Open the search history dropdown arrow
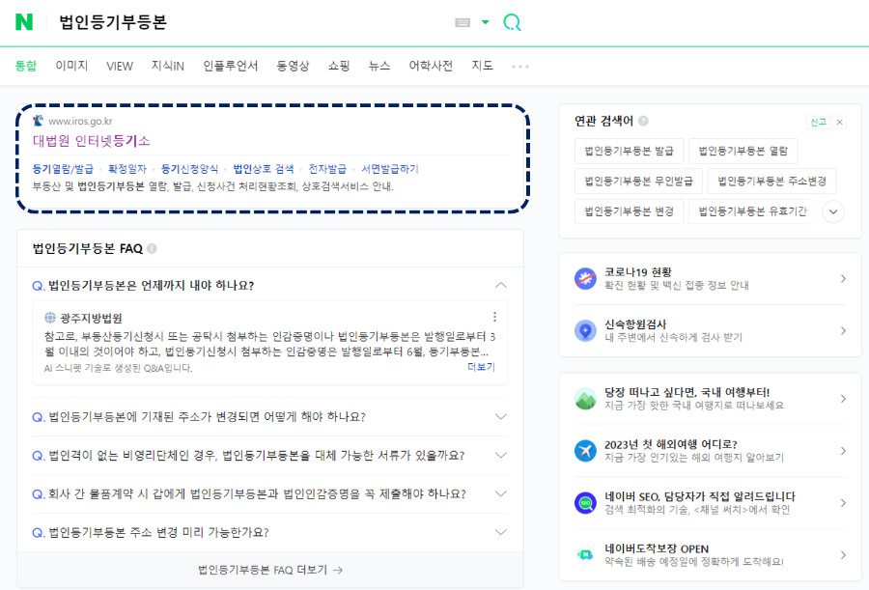 coord(486,22)
